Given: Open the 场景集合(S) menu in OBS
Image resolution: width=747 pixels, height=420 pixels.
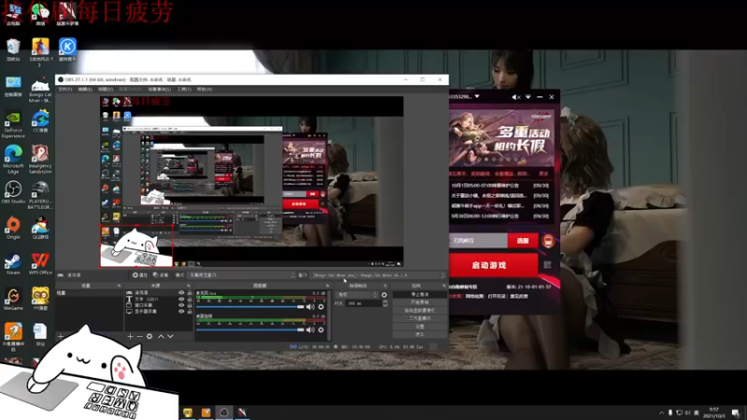Looking at the screenshot, I should (x=159, y=89).
